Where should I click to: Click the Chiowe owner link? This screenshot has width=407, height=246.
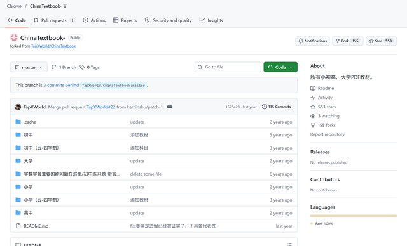click(14, 6)
